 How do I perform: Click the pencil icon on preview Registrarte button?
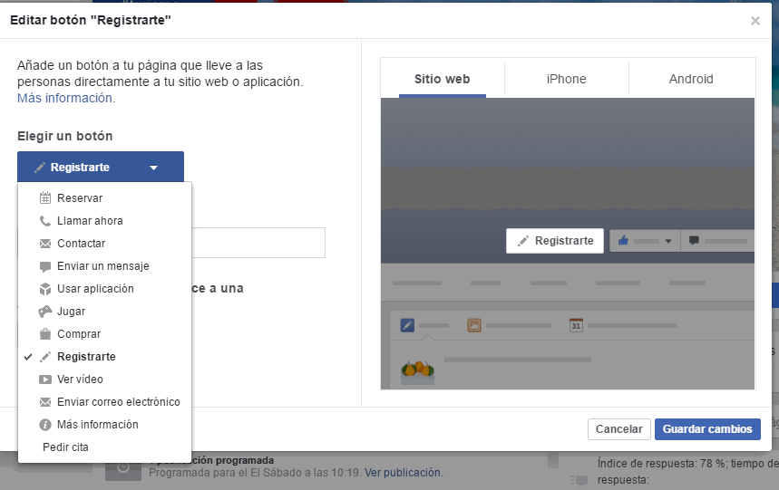(523, 241)
